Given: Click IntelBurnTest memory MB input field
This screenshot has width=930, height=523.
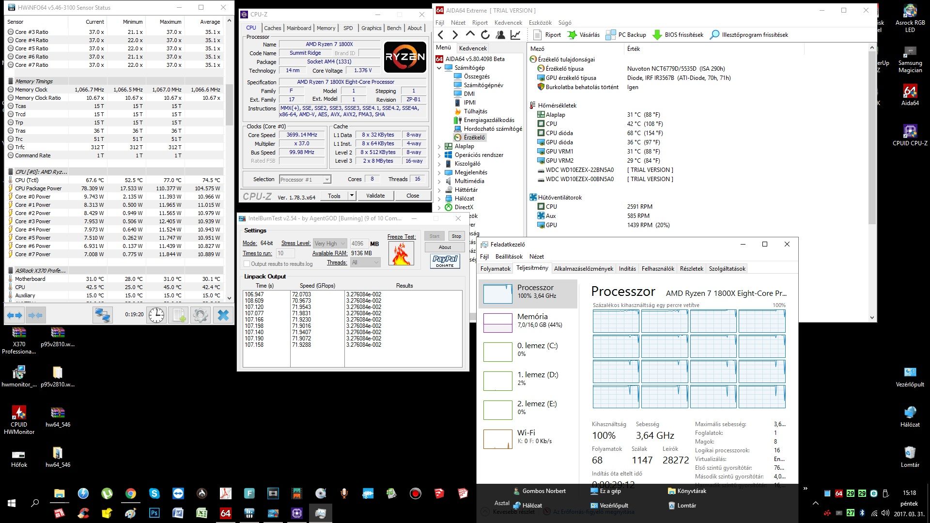Looking at the screenshot, I should [359, 244].
